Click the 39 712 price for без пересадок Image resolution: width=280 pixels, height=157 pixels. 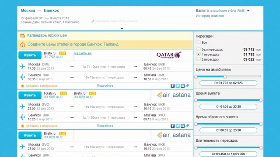(249, 49)
